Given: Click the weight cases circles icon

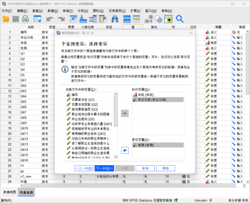Looking at the screenshot, I should coord(158,19).
